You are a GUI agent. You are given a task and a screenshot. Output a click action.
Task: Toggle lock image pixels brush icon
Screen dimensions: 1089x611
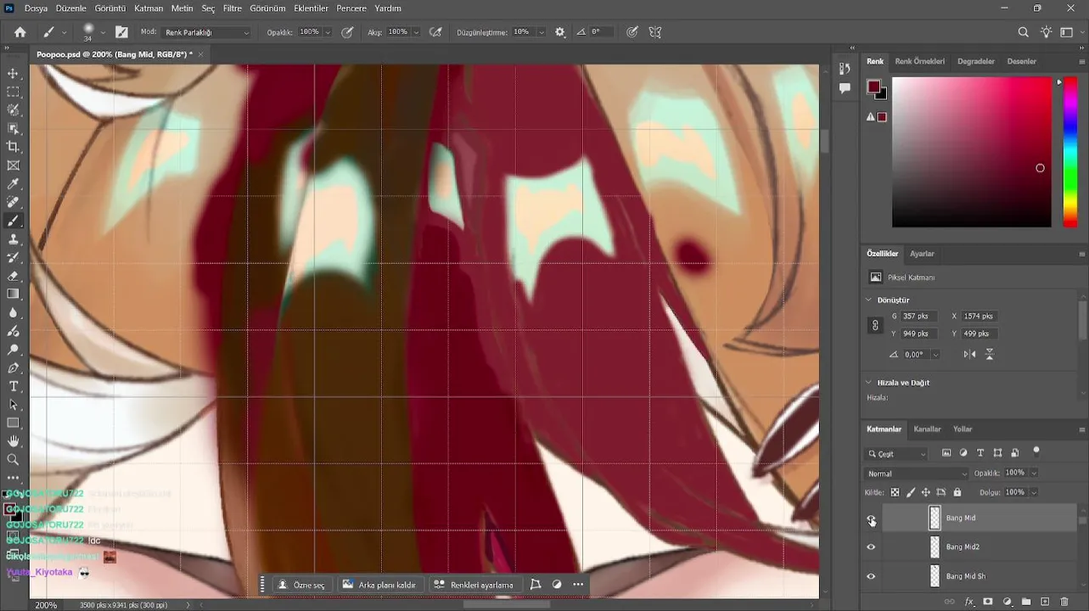click(x=911, y=492)
